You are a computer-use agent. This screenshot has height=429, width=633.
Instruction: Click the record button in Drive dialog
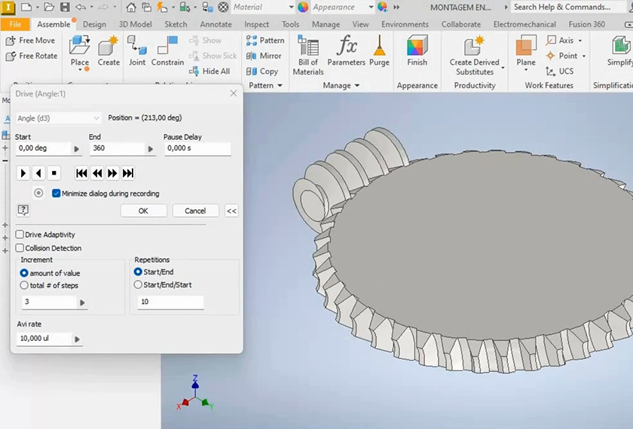click(38, 193)
